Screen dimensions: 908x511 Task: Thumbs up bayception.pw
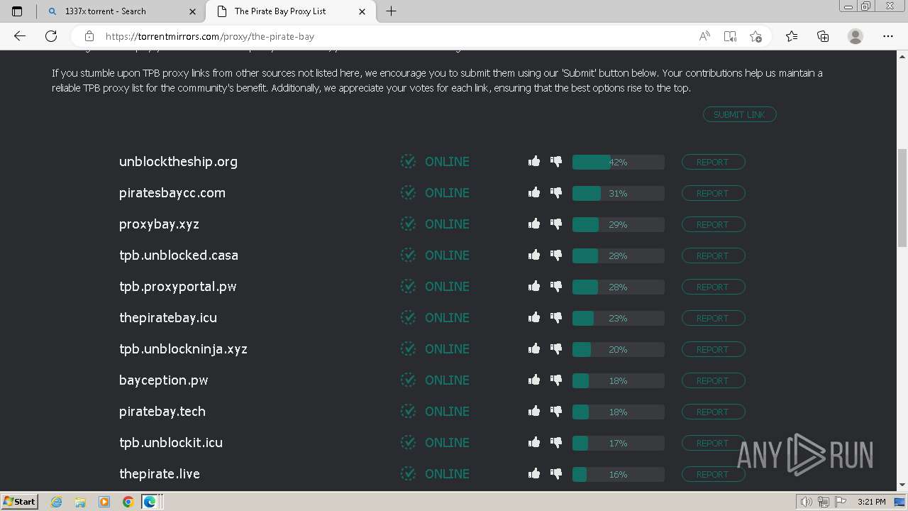(x=534, y=380)
